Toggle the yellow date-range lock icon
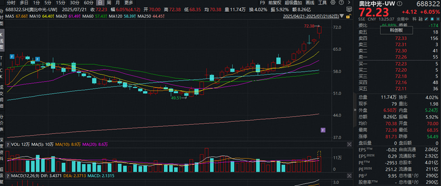Image resolution: width=441 pixels, height=186 pixels. coord(349,17)
